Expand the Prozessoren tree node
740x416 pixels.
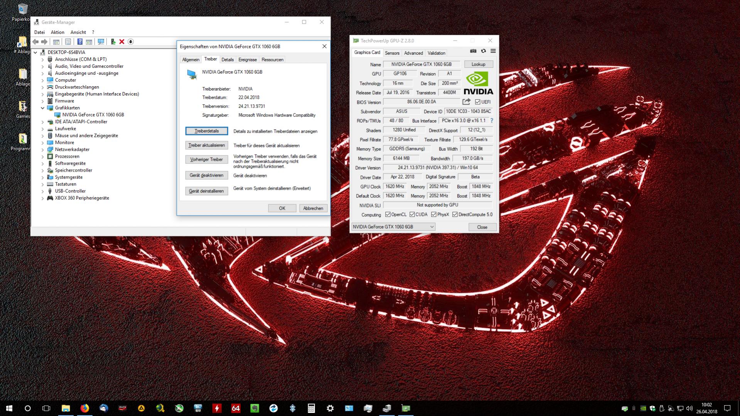[x=43, y=157]
